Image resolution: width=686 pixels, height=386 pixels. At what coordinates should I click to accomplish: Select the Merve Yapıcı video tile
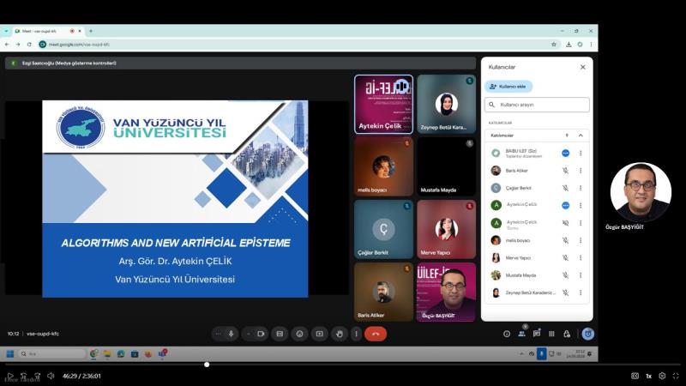pos(446,229)
